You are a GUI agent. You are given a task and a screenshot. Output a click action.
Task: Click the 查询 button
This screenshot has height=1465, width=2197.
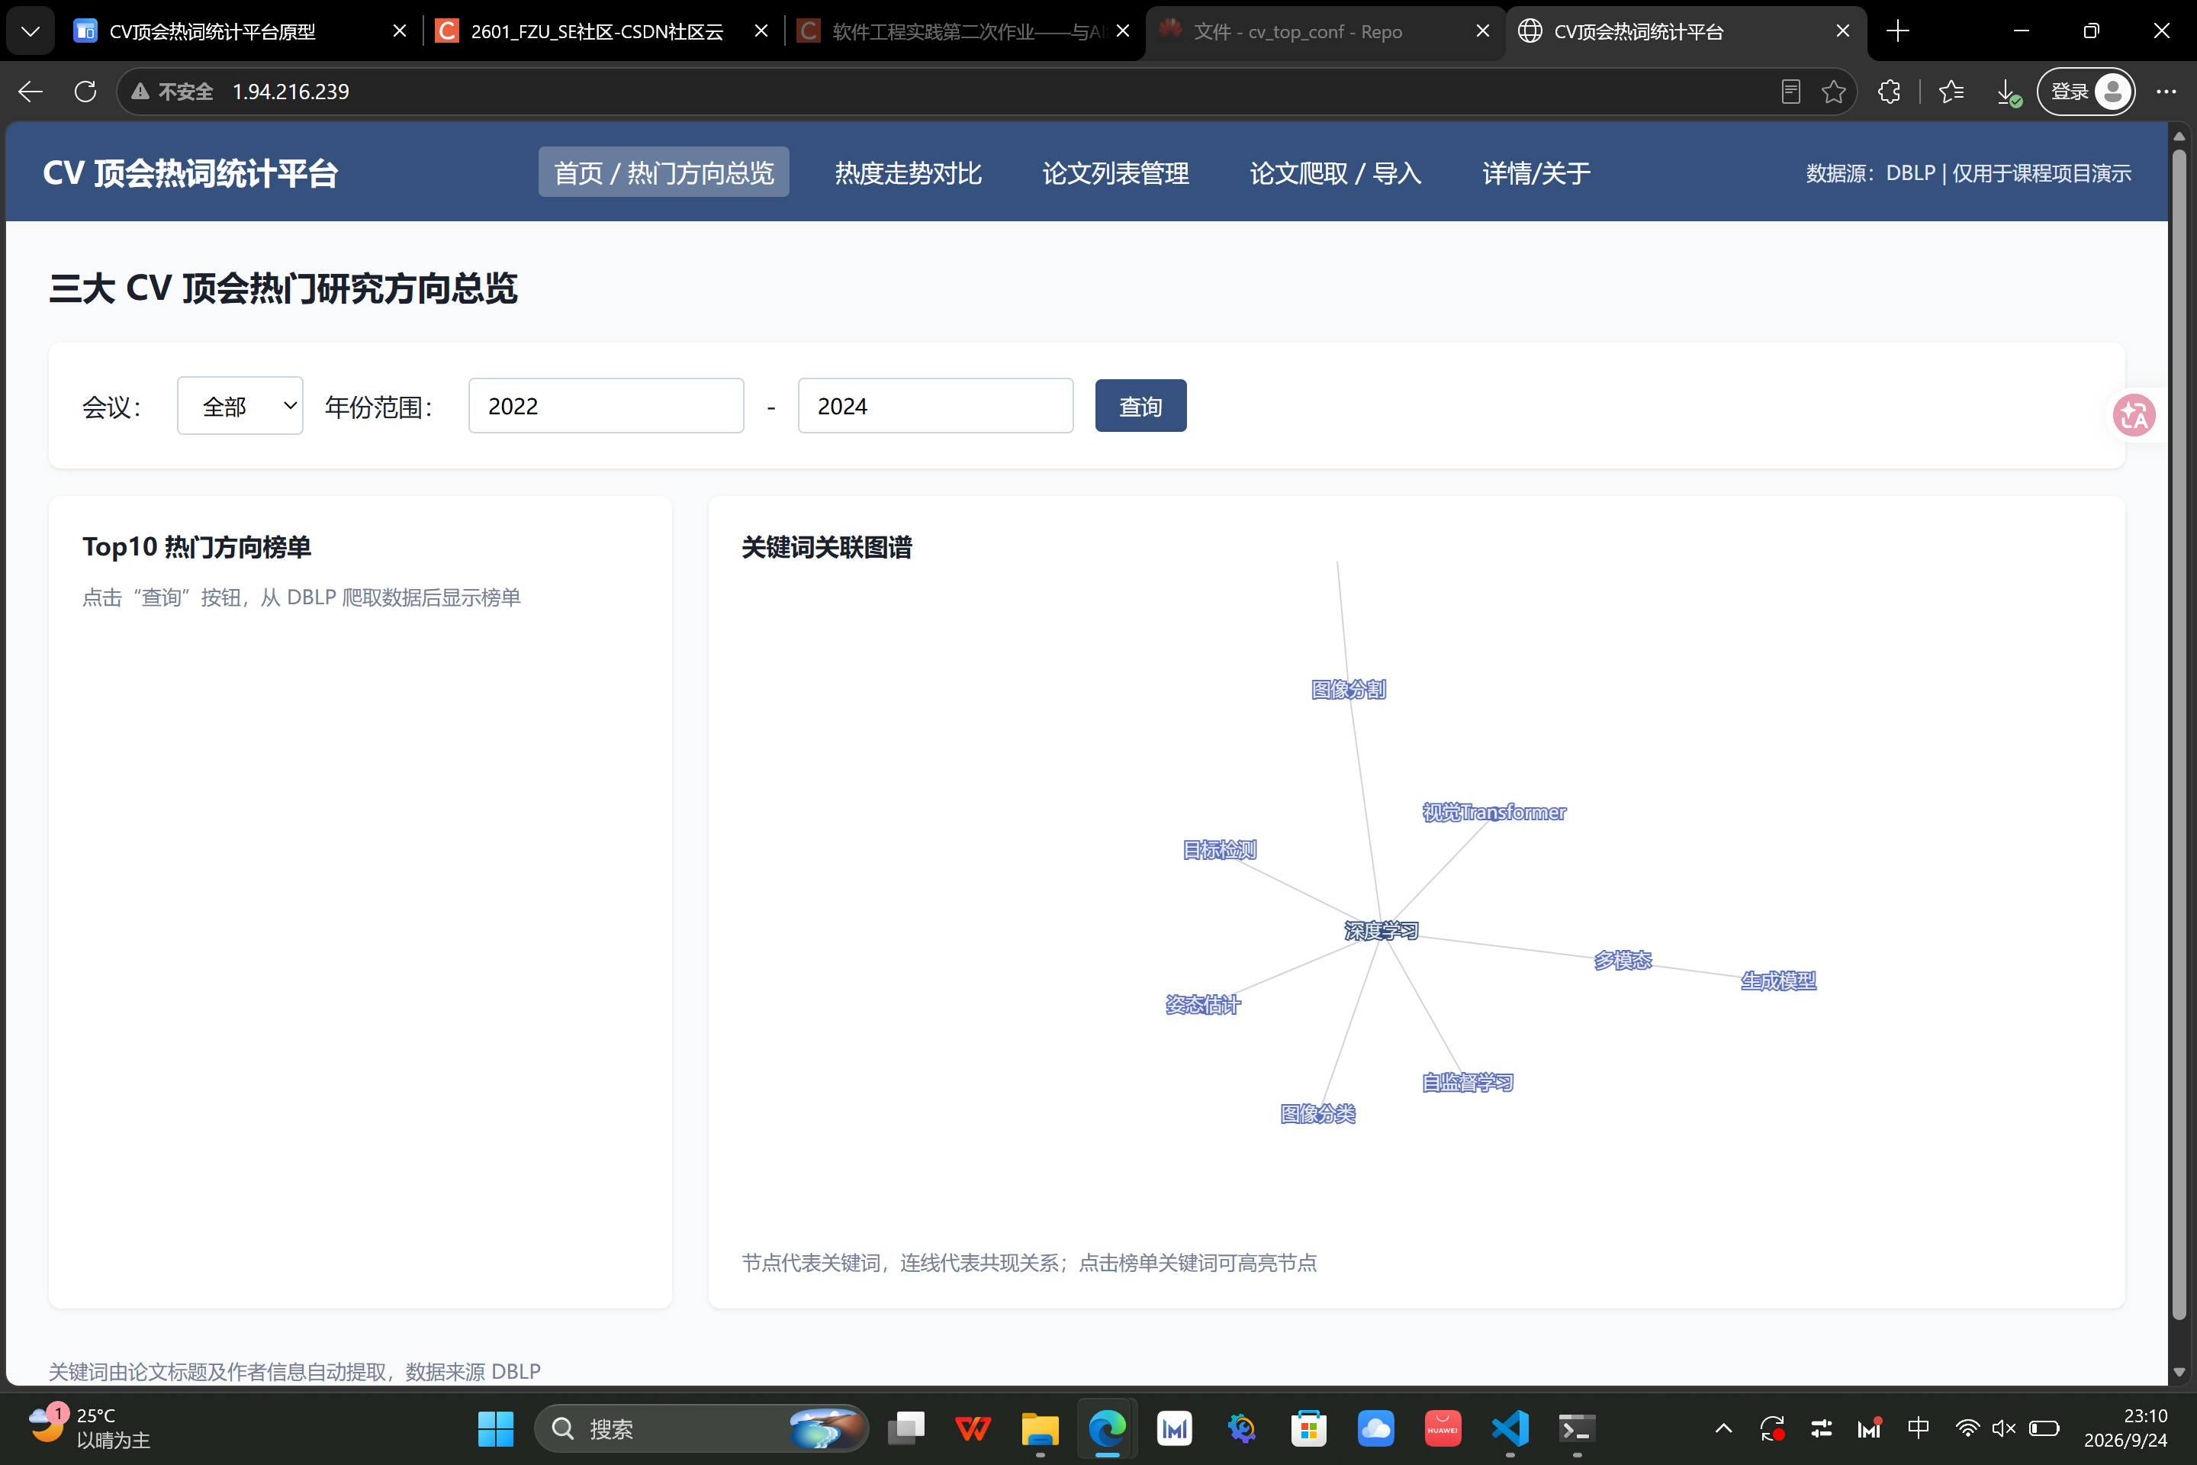1140,405
